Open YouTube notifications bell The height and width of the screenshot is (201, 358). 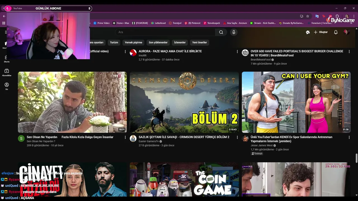[336, 32]
